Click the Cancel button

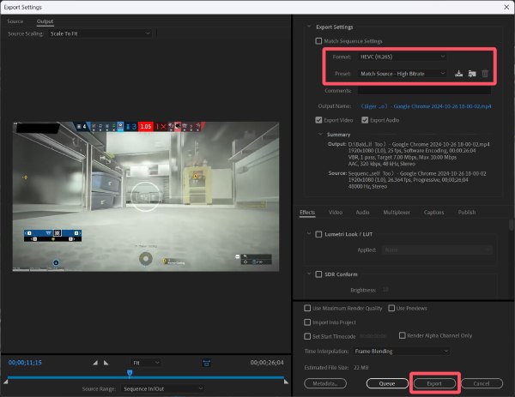coord(482,383)
